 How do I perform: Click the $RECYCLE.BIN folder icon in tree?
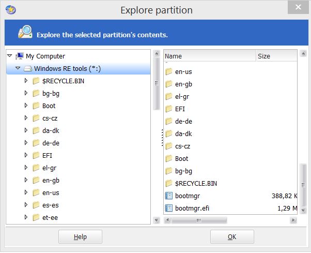pyautogui.click(x=36, y=81)
